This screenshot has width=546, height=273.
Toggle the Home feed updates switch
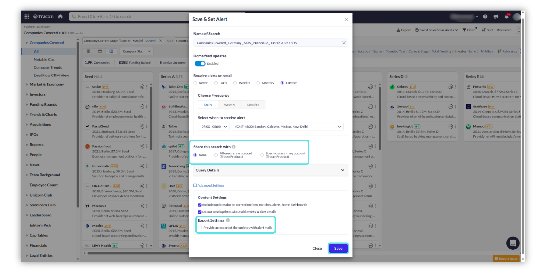[x=200, y=64]
